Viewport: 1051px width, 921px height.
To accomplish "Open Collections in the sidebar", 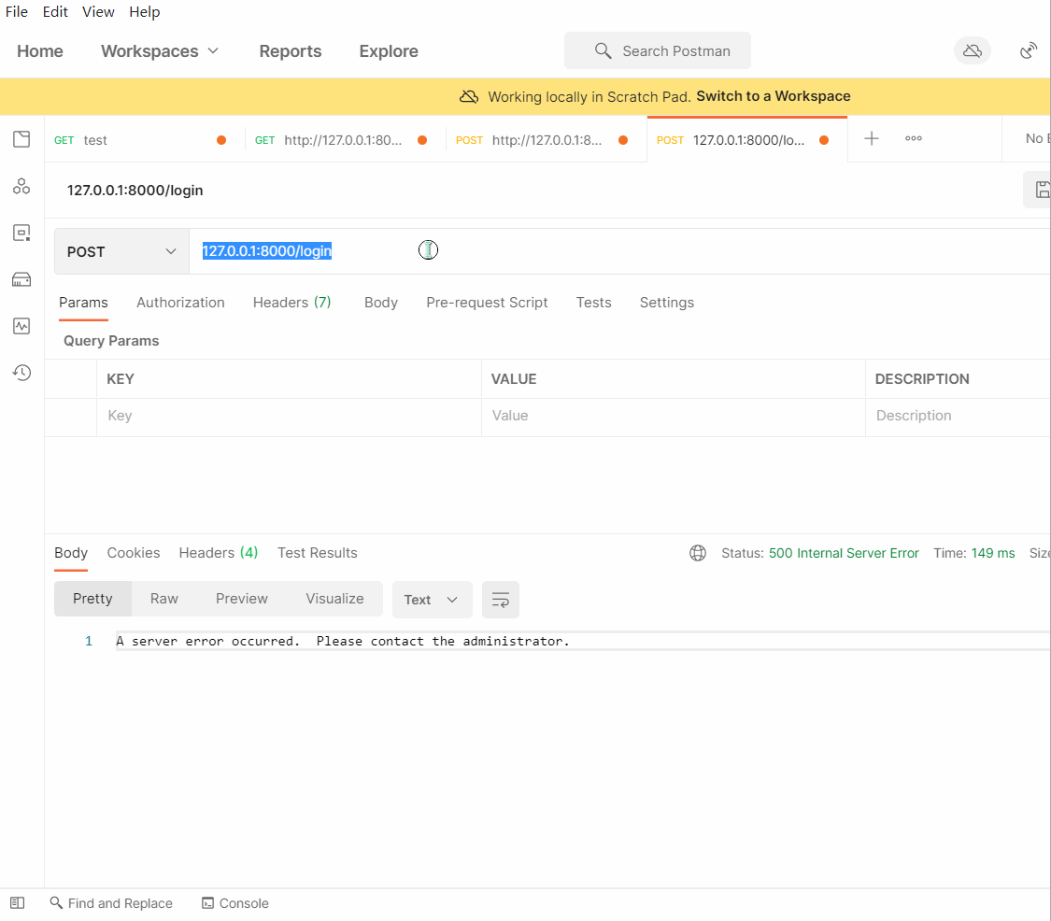I will point(21,140).
